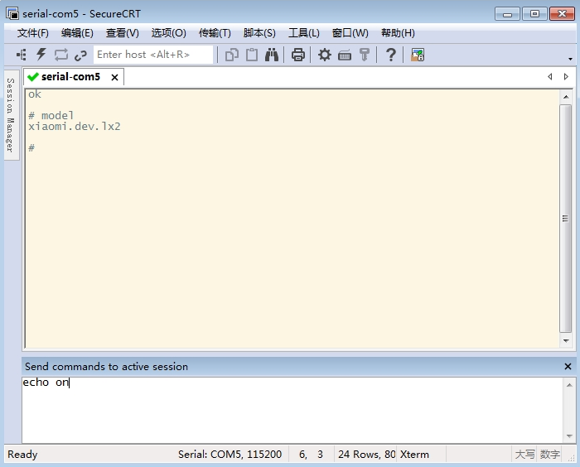
Task: Click the Print icon
Action: (x=298, y=55)
